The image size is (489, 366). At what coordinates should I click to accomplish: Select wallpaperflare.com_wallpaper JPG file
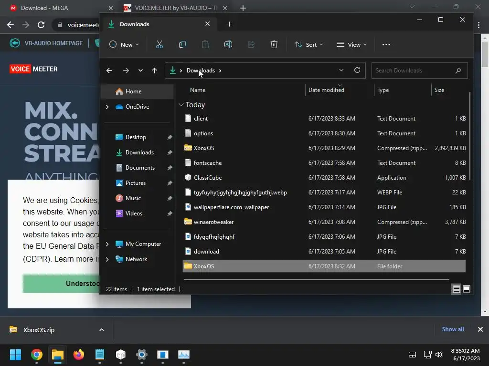pos(324,207)
